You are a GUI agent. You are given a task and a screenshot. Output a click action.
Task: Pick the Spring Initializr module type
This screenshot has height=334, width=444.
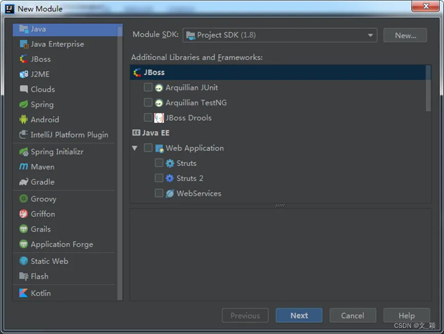tap(65, 152)
